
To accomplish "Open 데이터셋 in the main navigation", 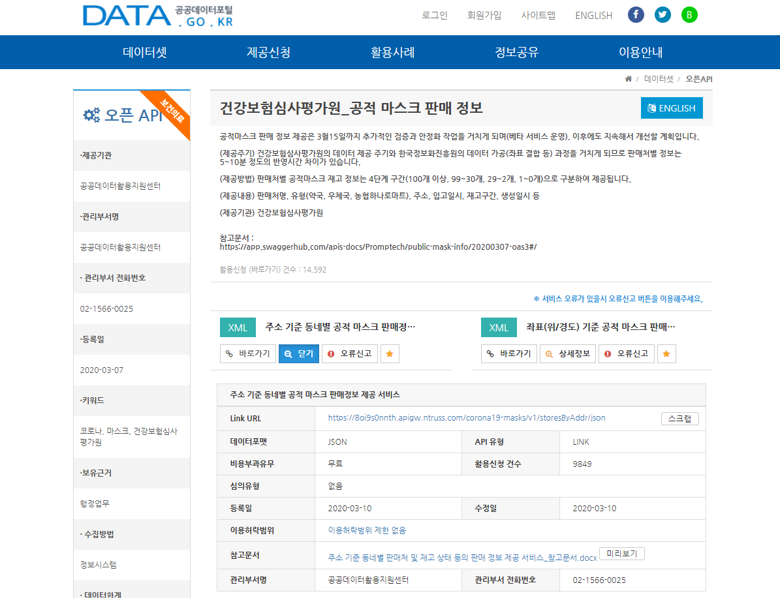I will point(145,52).
